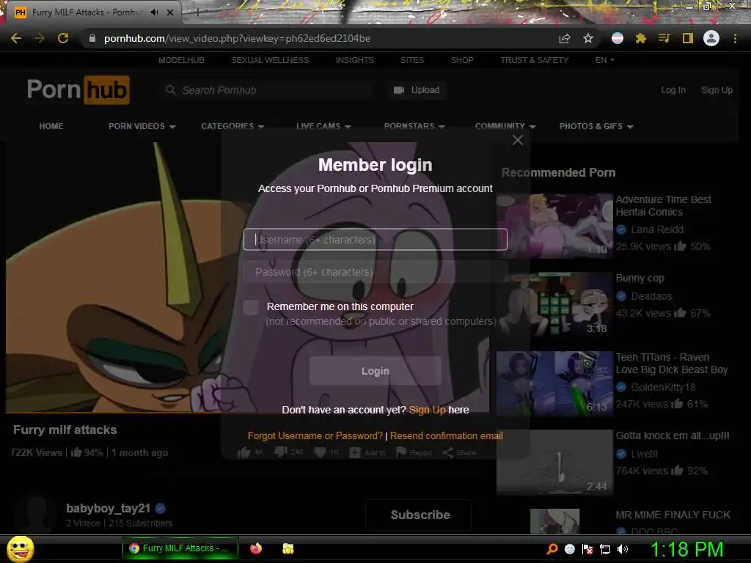Image resolution: width=751 pixels, height=563 pixels.
Task: Expand the PORNSTARS nav dropdown
Action: click(x=414, y=126)
